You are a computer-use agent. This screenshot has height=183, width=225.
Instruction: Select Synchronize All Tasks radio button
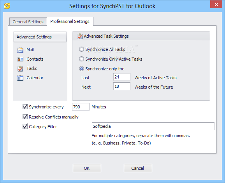tap(81, 49)
